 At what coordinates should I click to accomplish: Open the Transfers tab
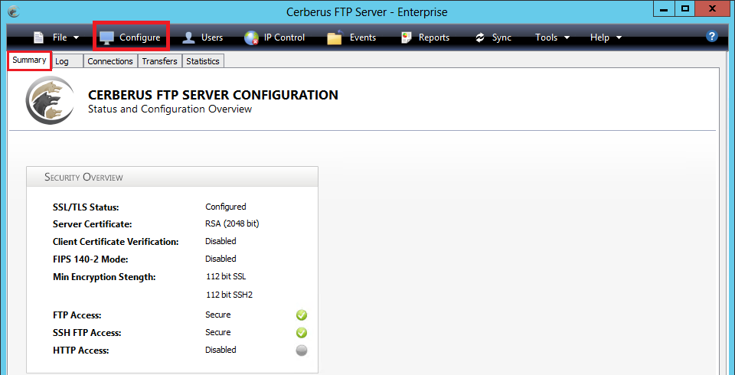pyautogui.click(x=159, y=61)
